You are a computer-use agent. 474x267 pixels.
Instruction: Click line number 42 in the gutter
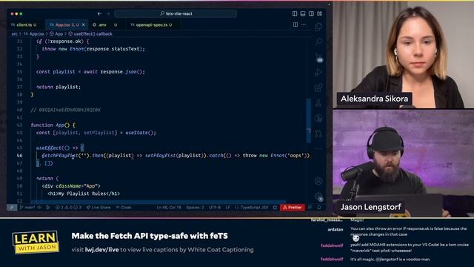[20, 125]
